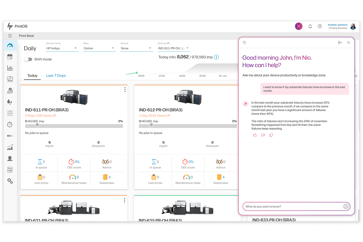Open the settings gears sidebar icon
Image resolution: width=363 pixels, height=242 pixels.
(x=10, y=181)
